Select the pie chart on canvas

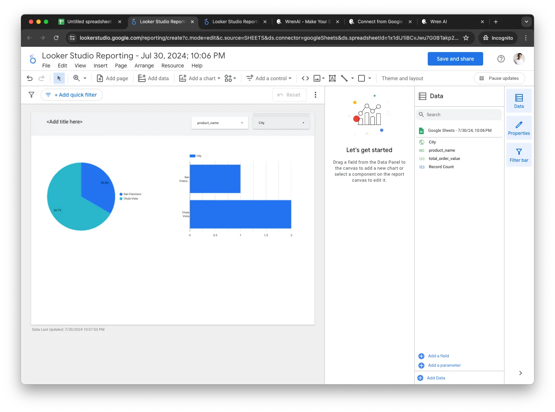tap(81, 196)
